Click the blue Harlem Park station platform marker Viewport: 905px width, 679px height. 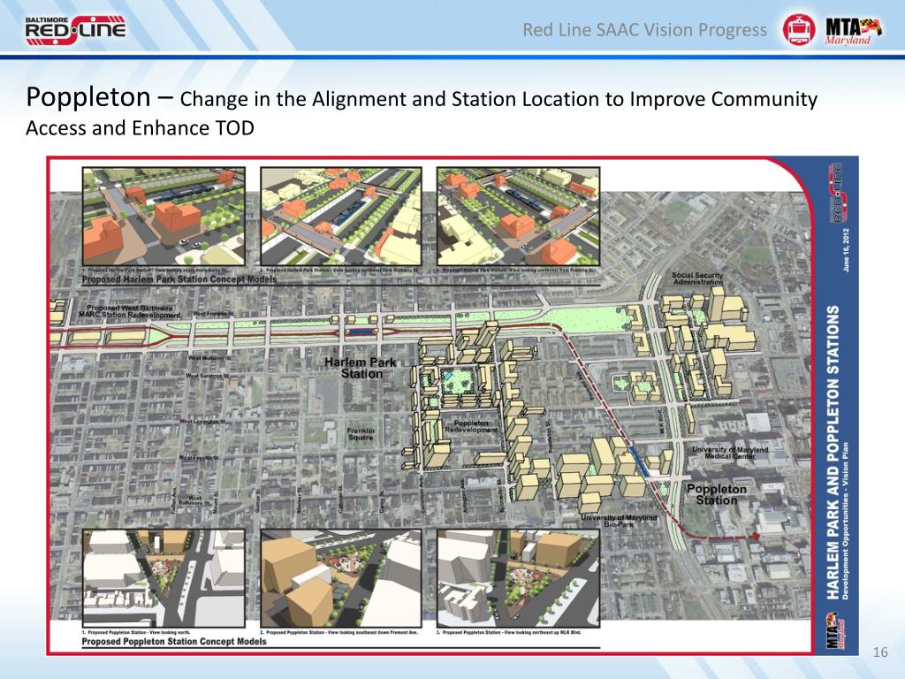click(x=361, y=332)
